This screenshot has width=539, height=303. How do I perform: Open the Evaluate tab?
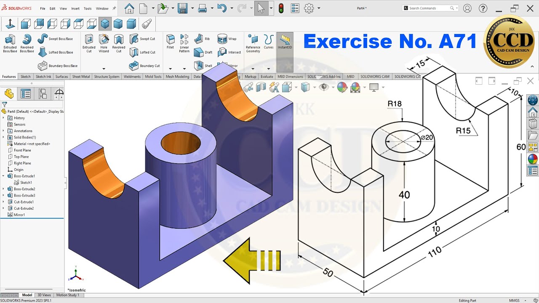point(267,77)
